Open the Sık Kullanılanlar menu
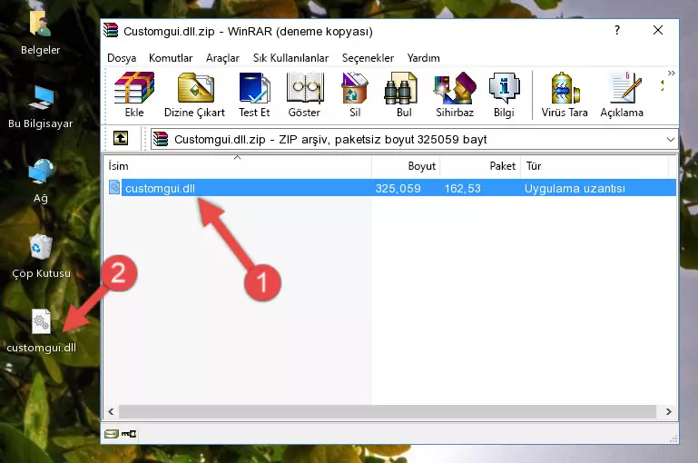Image resolution: width=698 pixels, height=463 pixels. (290, 58)
